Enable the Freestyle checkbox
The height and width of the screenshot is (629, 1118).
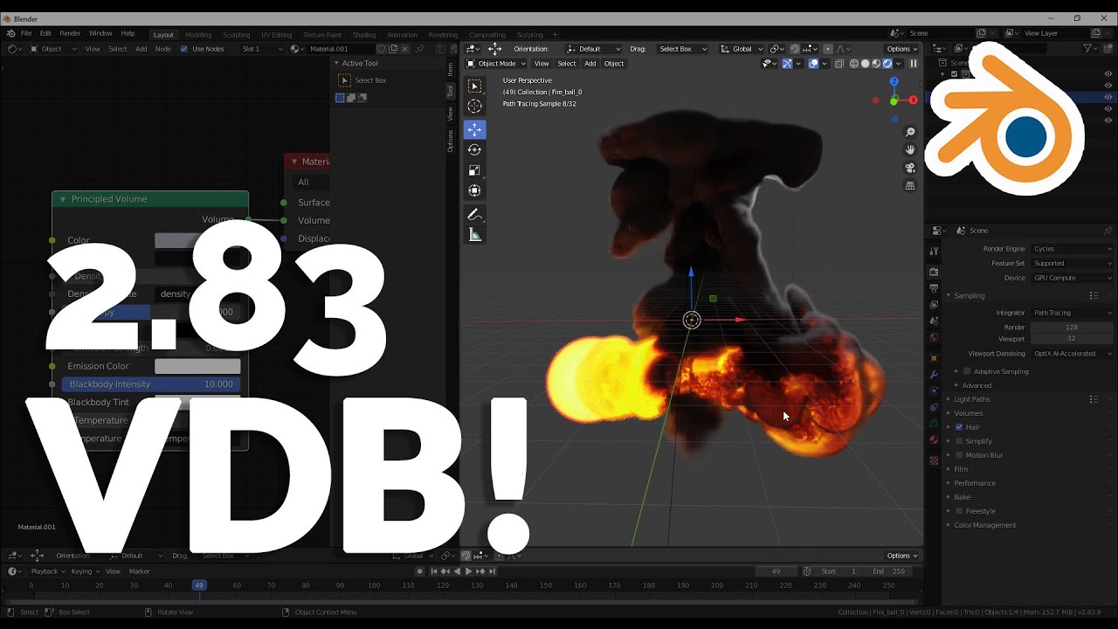tap(959, 511)
